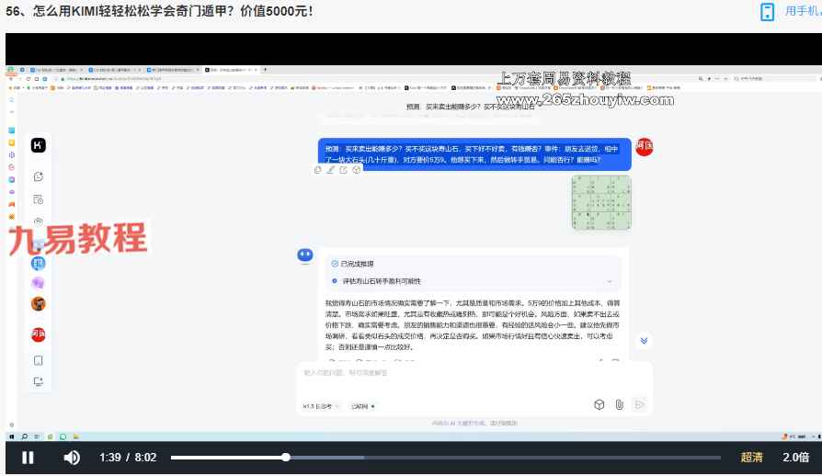822x476 pixels.
Task: Select the active Kimi browser tab
Action: pos(231,70)
